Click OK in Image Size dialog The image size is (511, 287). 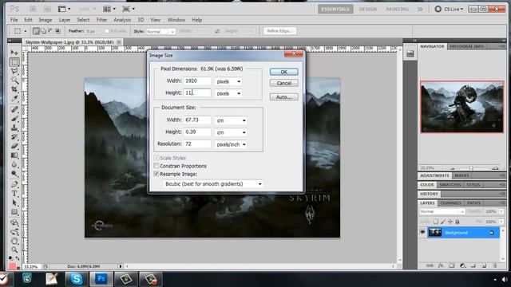(x=284, y=72)
